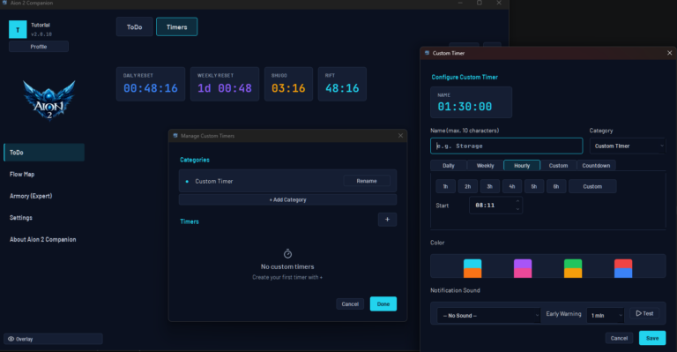Image resolution: width=677 pixels, height=352 pixels.
Task: Click the Add Category button
Action: [287, 199]
